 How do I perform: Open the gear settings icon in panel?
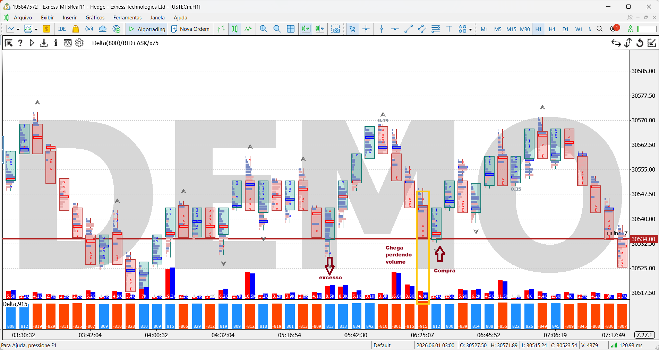79,43
